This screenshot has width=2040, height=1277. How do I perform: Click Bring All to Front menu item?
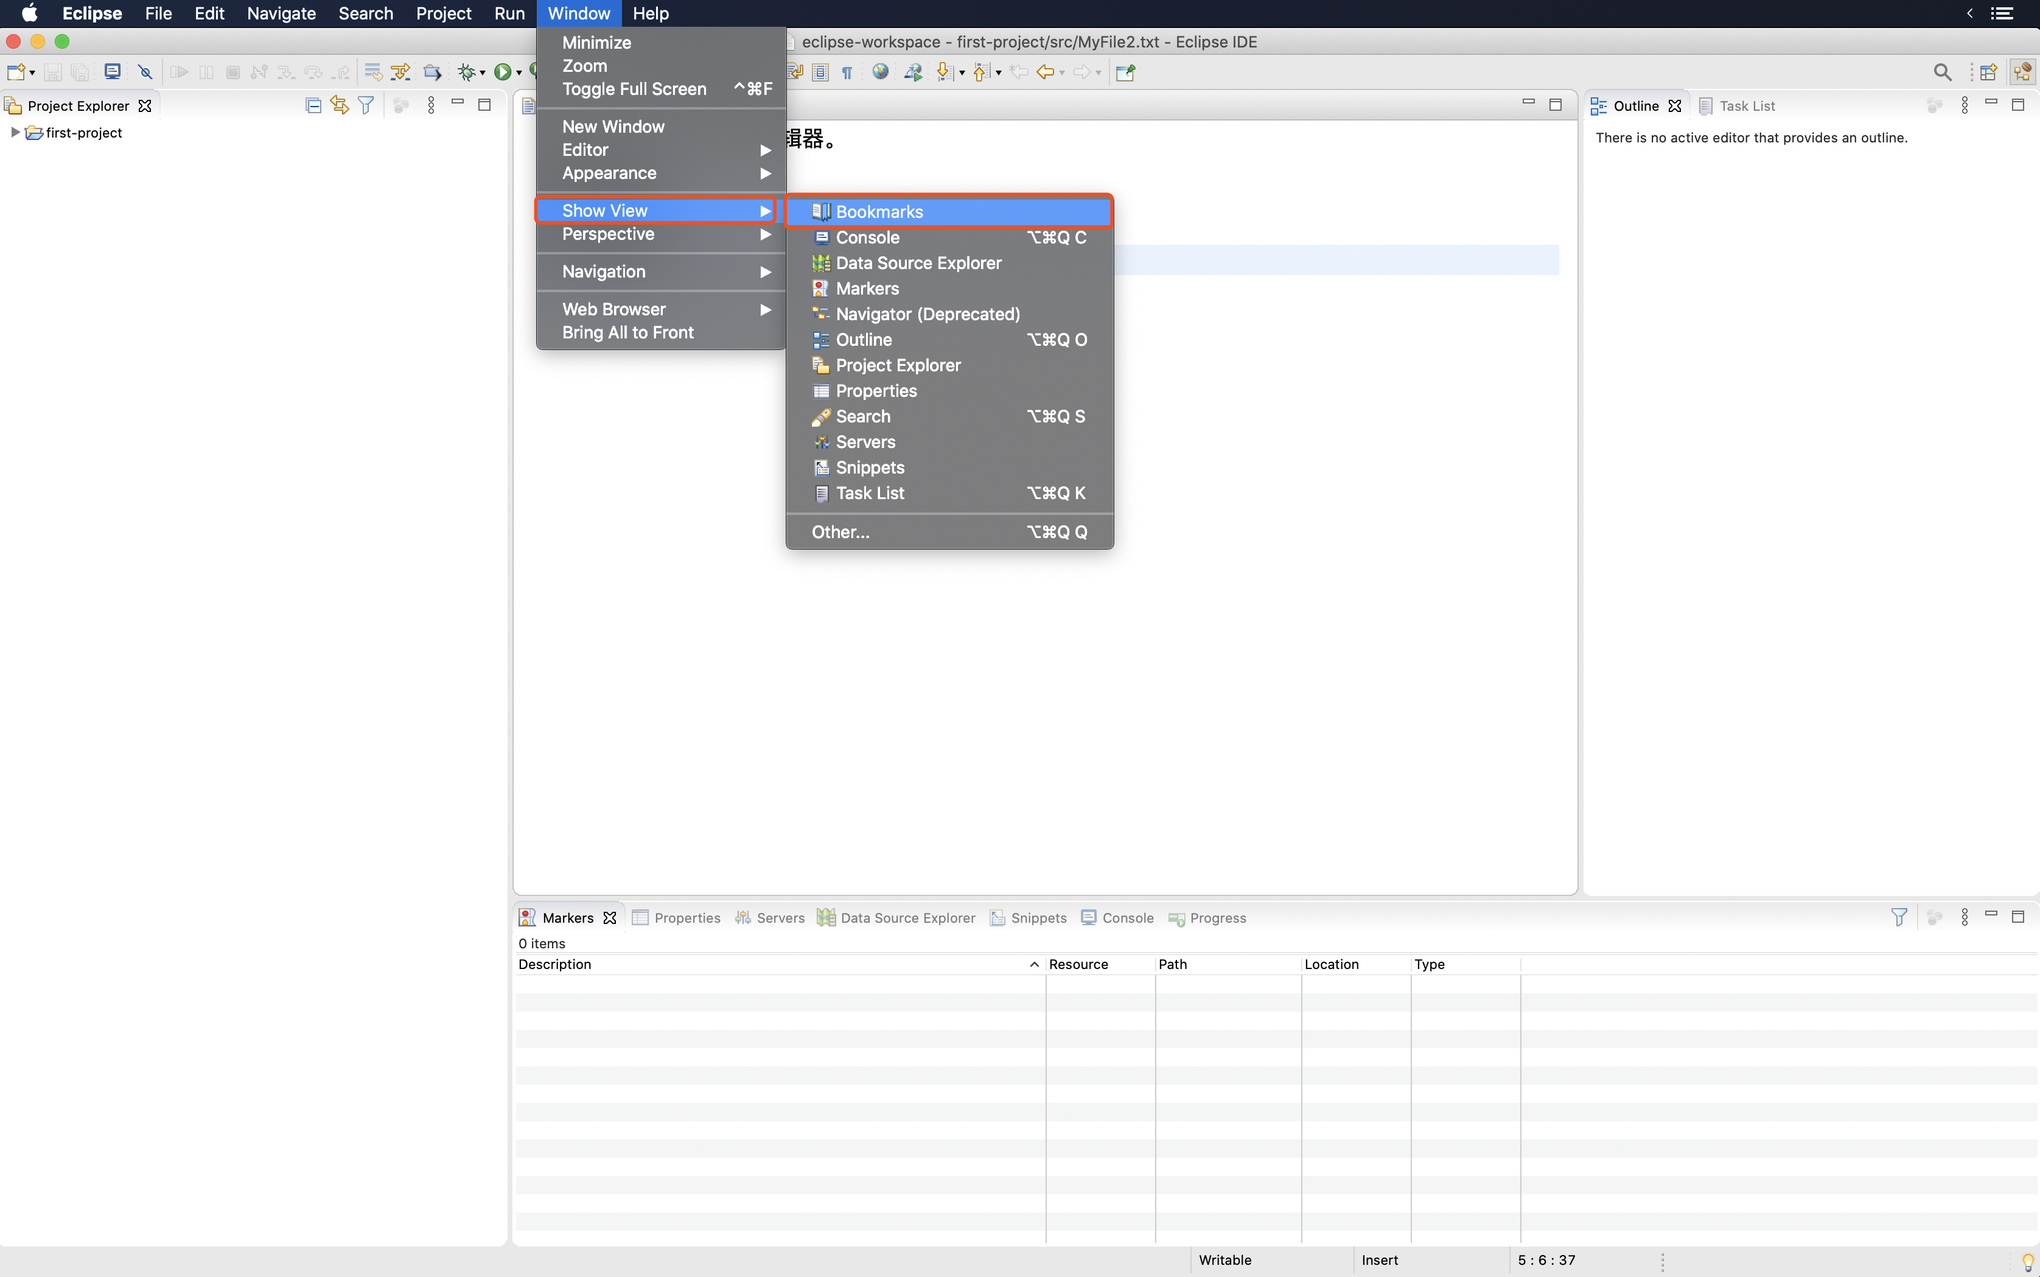pos(661,333)
